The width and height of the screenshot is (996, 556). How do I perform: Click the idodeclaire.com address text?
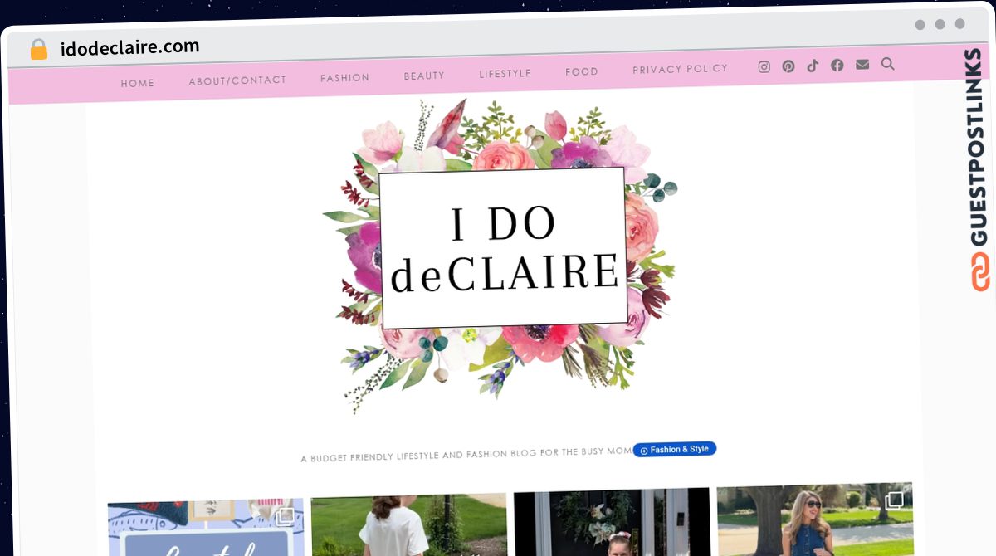(x=130, y=48)
